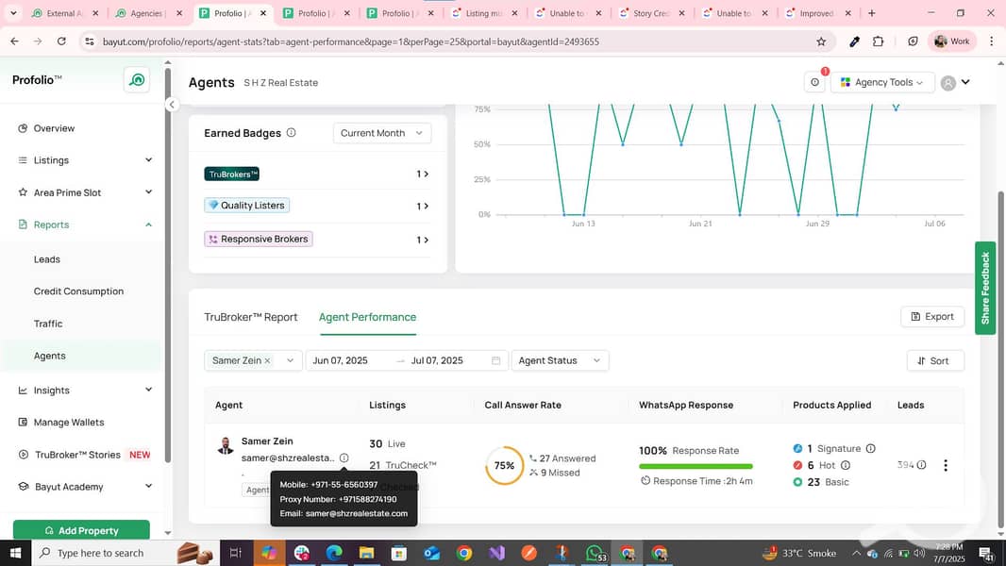Go to Overview in the sidebar
The width and height of the screenshot is (1006, 566).
(x=54, y=128)
